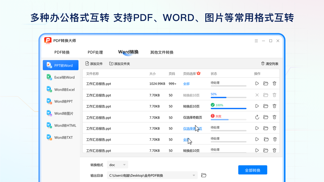Start converting the first 工作汇总报告.ppt file
This screenshot has height=182, width=324.
click(257, 83)
